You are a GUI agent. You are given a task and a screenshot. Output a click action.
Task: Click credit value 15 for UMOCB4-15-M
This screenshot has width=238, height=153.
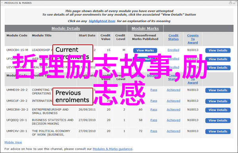[109, 50]
